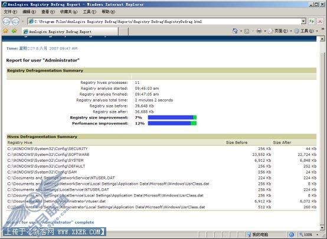The width and height of the screenshot is (327, 239).
Task: Click the Internet Explorer title bar icon
Action: 4,4
